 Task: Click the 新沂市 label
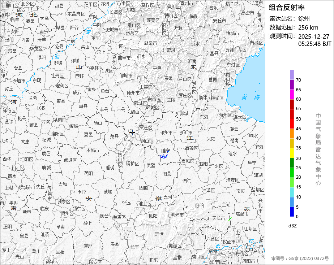tap(186, 132)
